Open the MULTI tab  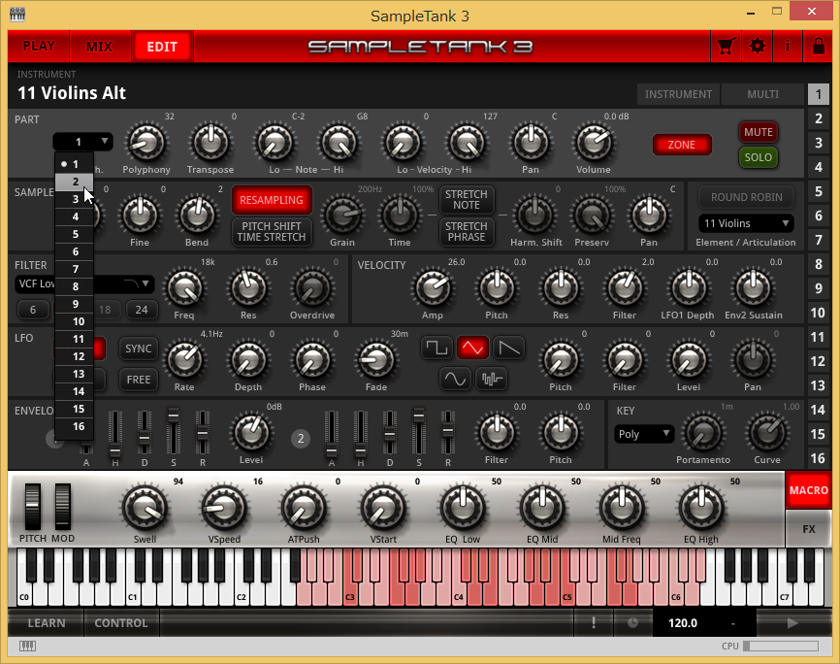tap(762, 94)
